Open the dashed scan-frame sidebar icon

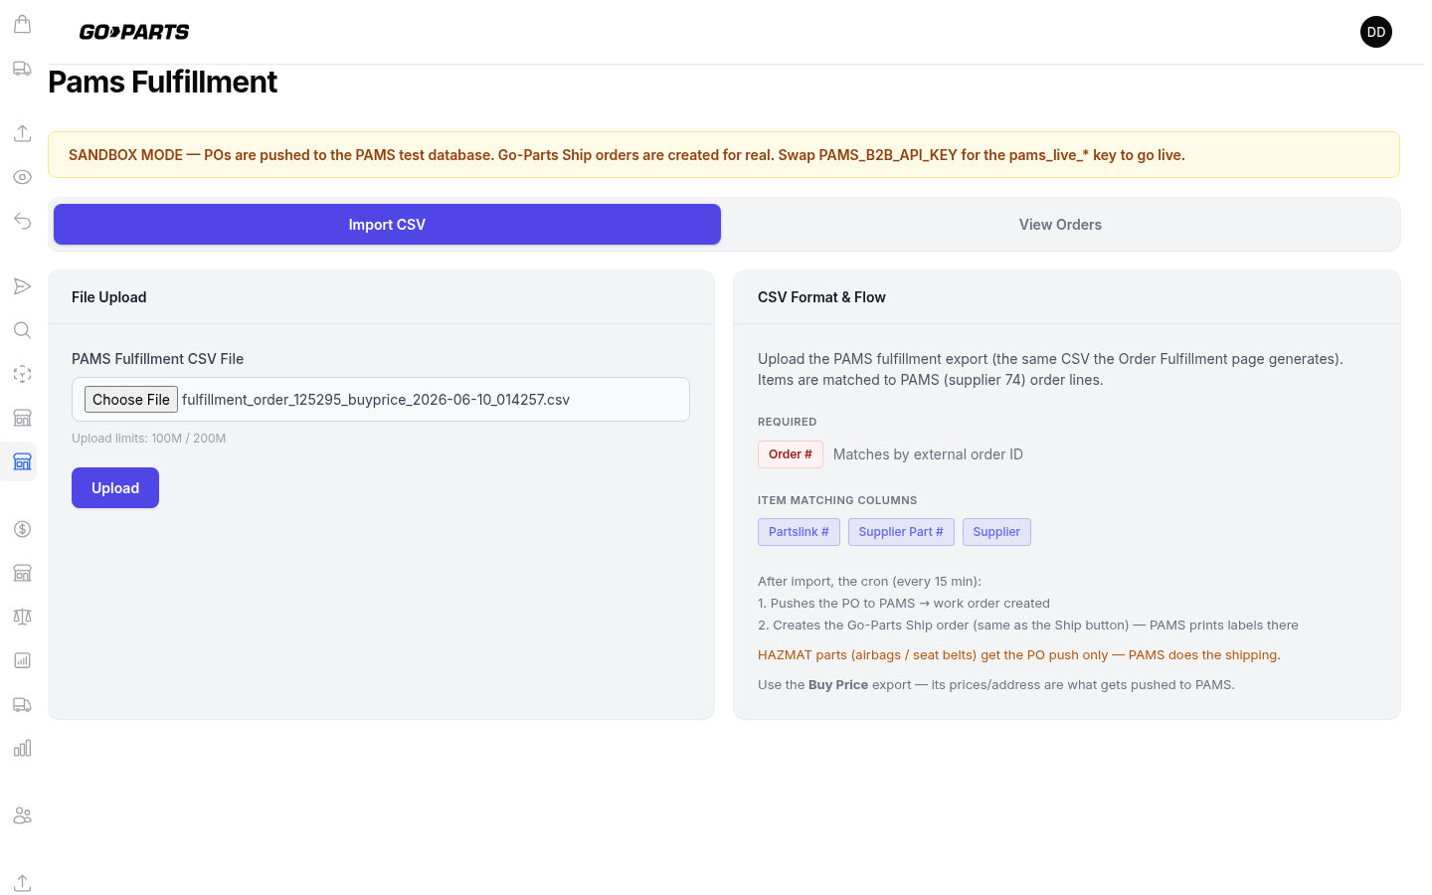click(22, 374)
